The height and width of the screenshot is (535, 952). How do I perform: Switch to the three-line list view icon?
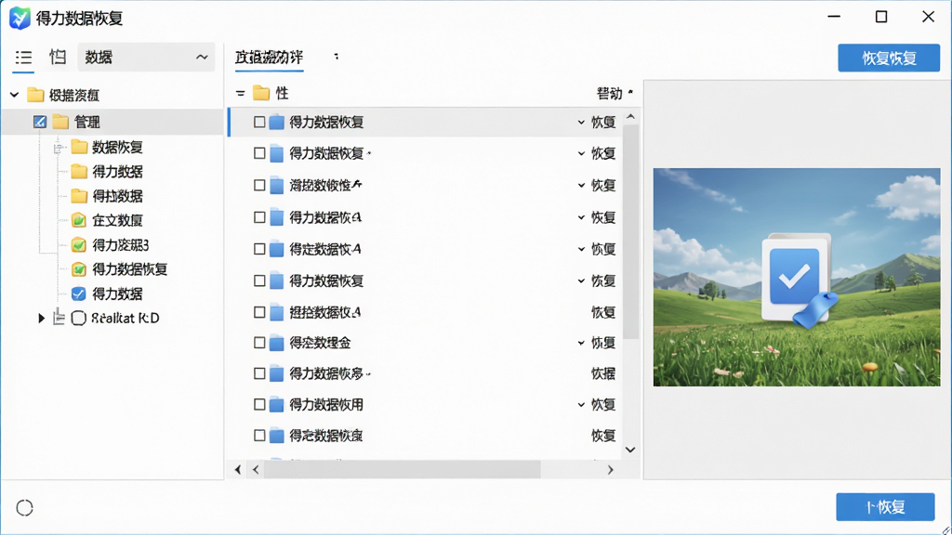pyautogui.click(x=23, y=58)
